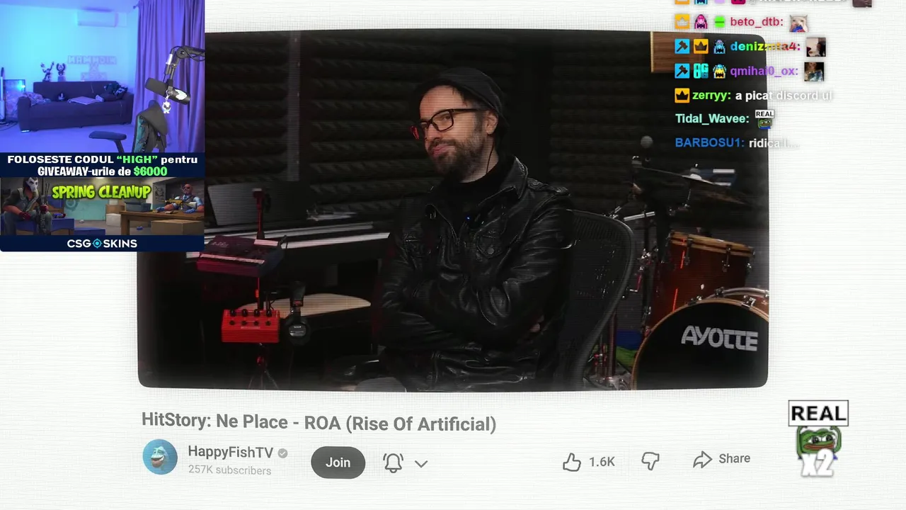Click the REAL emote in Tidal_Wavee's message
This screenshot has width=906, height=510.
(764, 118)
